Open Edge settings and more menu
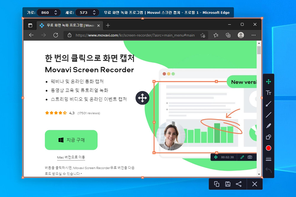 pyautogui.click(x=254, y=35)
